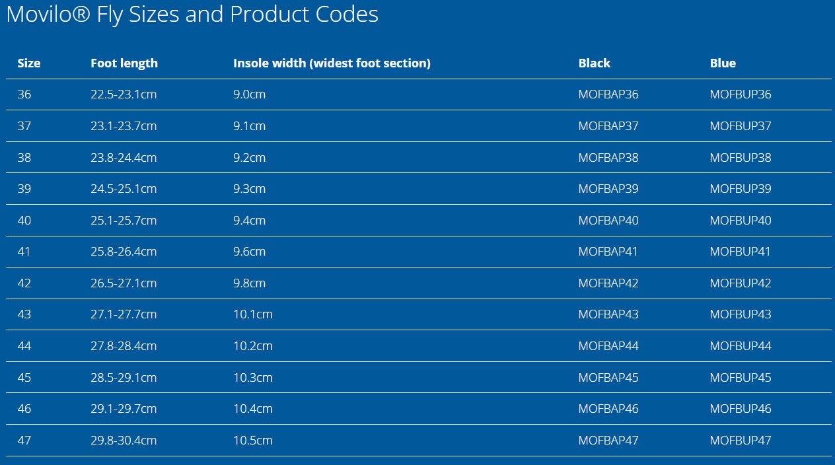Select product code MOFBAP45
The height and width of the screenshot is (465, 835).
point(608,378)
